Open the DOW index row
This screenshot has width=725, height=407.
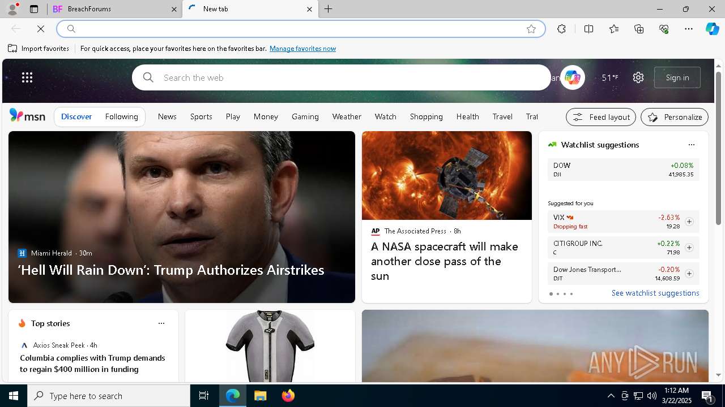[623, 170]
